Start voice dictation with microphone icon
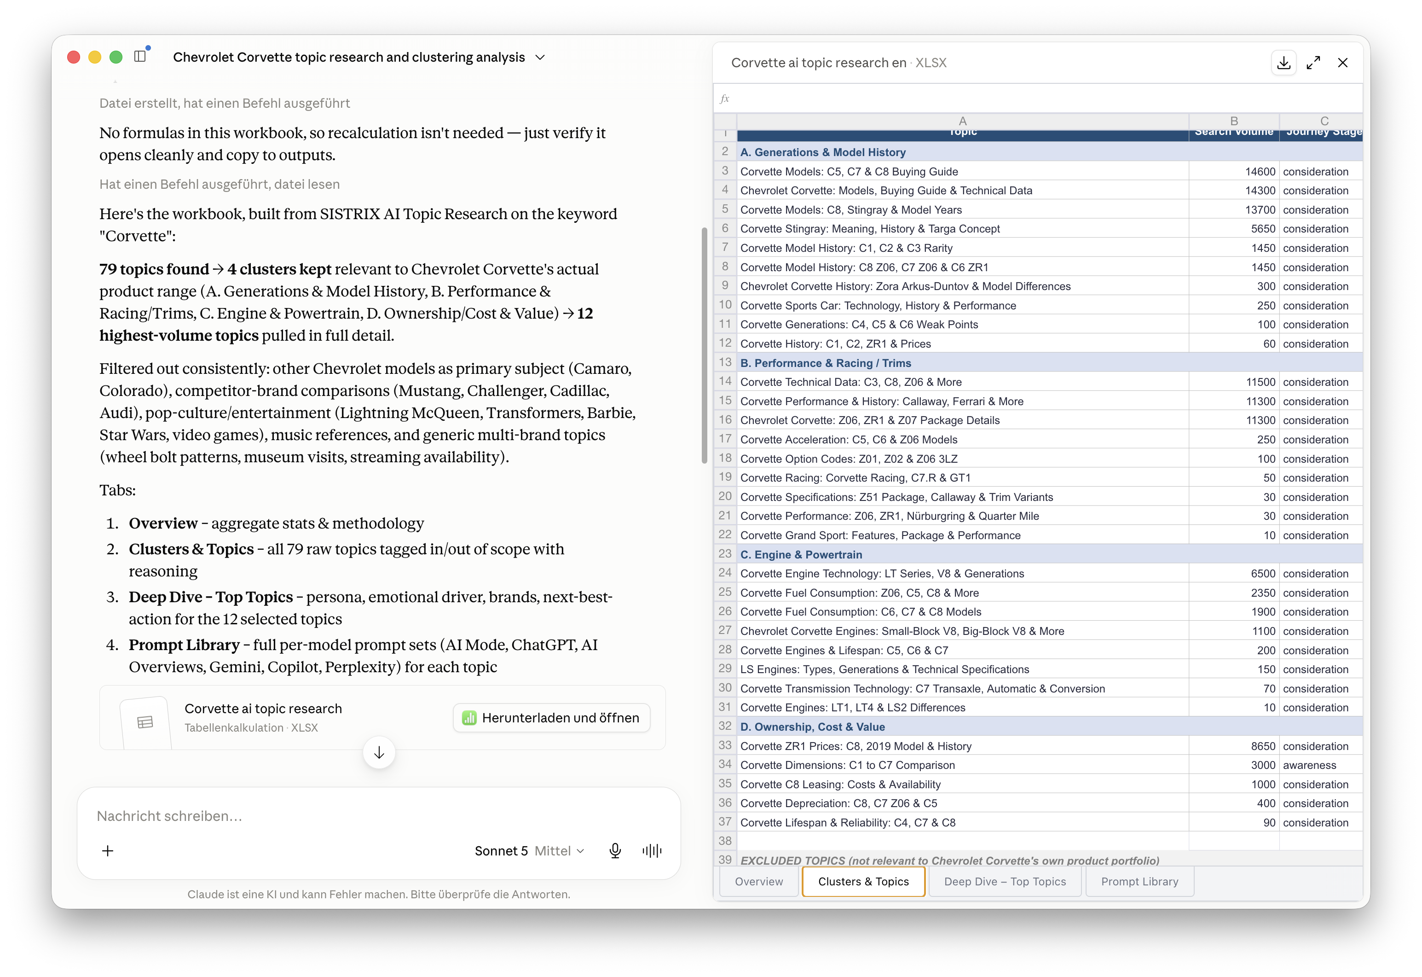The image size is (1422, 977). 615,850
